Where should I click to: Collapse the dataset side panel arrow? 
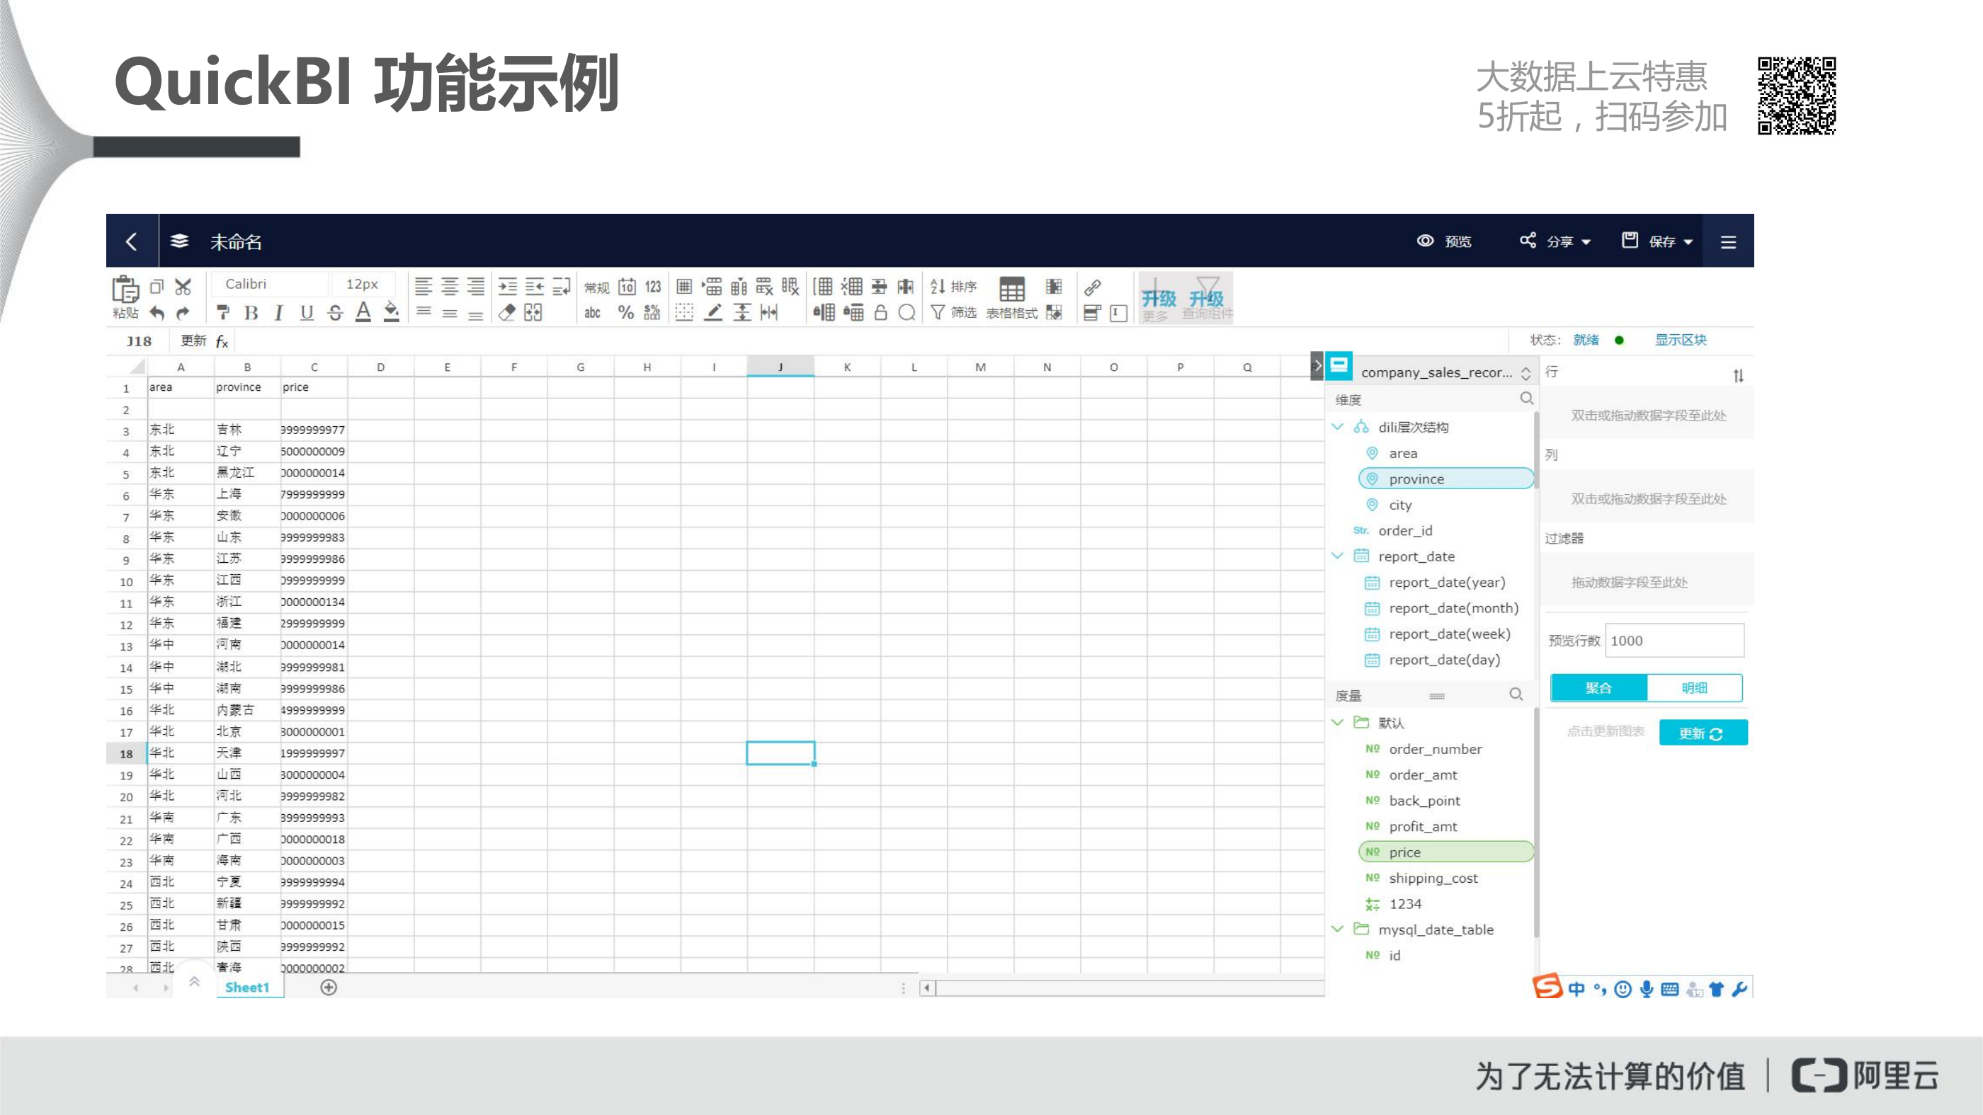(x=1317, y=365)
